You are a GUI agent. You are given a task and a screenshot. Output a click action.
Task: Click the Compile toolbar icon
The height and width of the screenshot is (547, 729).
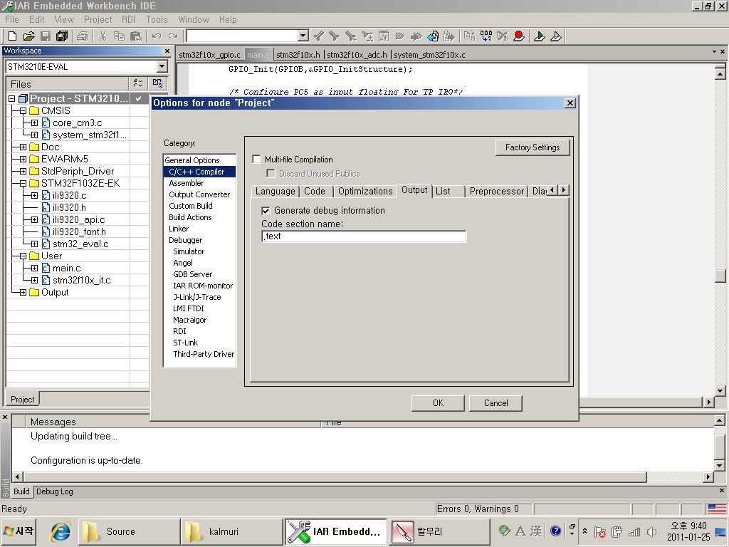coord(469,36)
